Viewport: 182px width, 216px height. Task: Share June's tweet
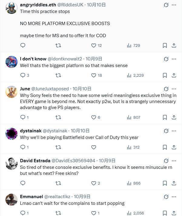tap(174, 117)
